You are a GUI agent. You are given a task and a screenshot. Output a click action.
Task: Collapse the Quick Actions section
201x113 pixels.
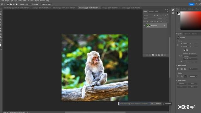177,81
